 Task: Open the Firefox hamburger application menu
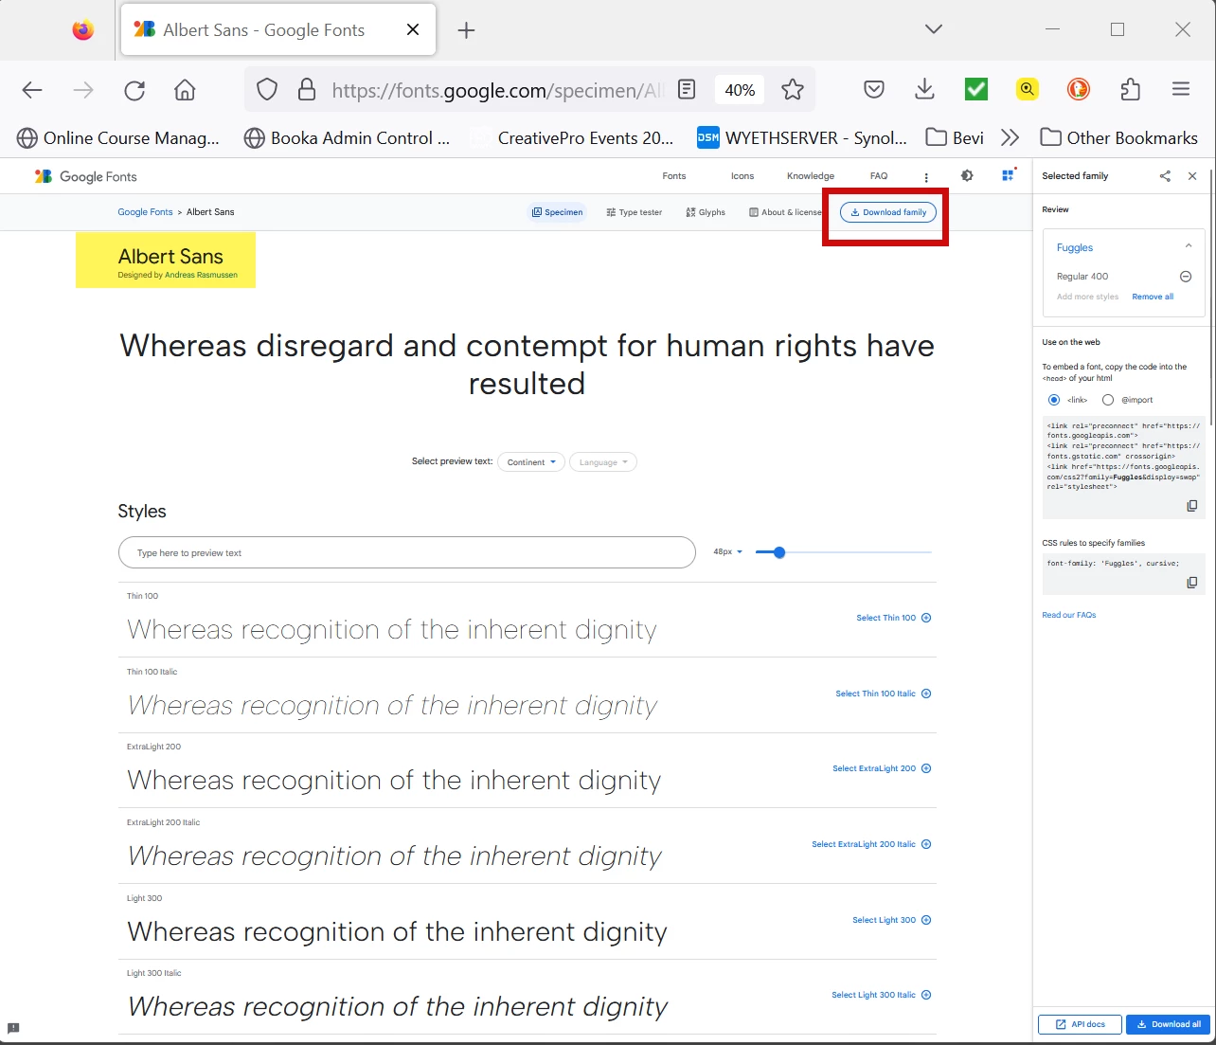coord(1181,90)
